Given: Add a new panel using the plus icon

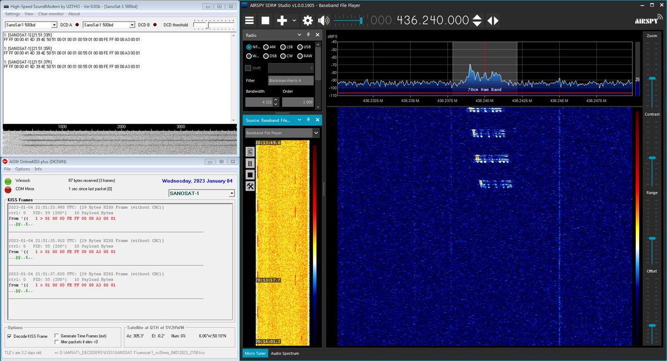Looking at the screenshot, I should pos(282,20).
